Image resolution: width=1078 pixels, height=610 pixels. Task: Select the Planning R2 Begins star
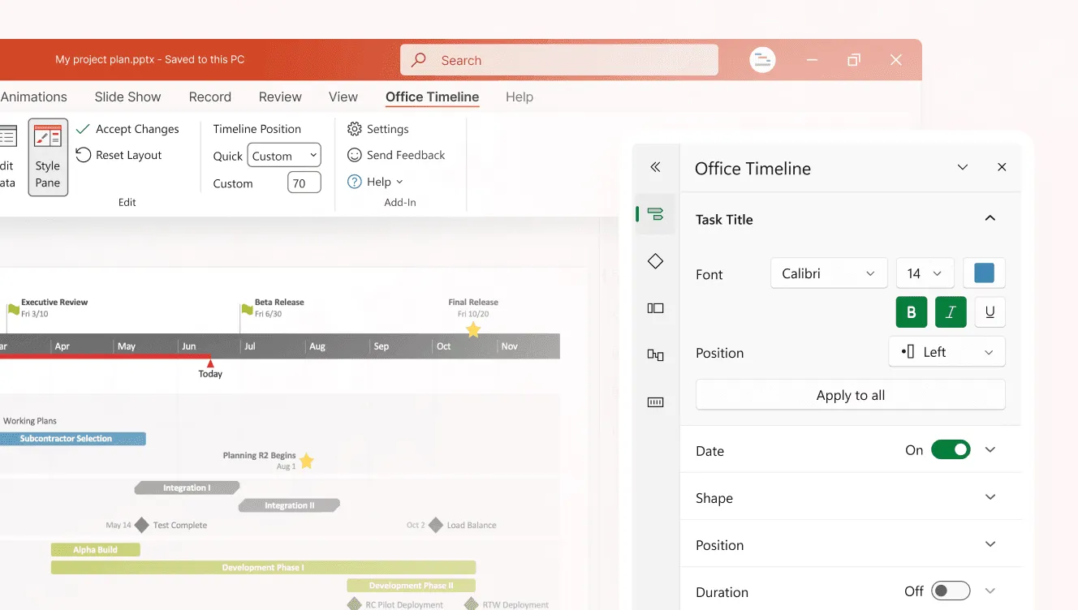point(306,462)
